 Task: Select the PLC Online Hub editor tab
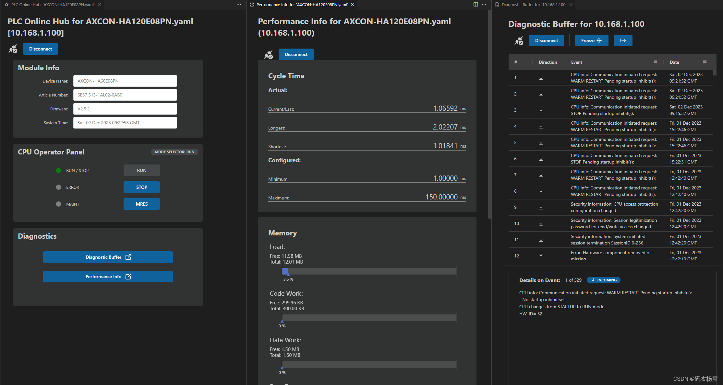pyautogui.click(x=53, y=5)
